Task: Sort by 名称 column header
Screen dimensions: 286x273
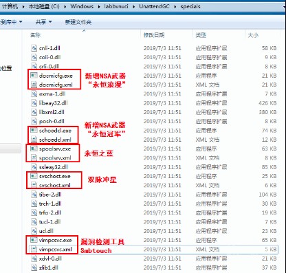Action: coord(35,35)
